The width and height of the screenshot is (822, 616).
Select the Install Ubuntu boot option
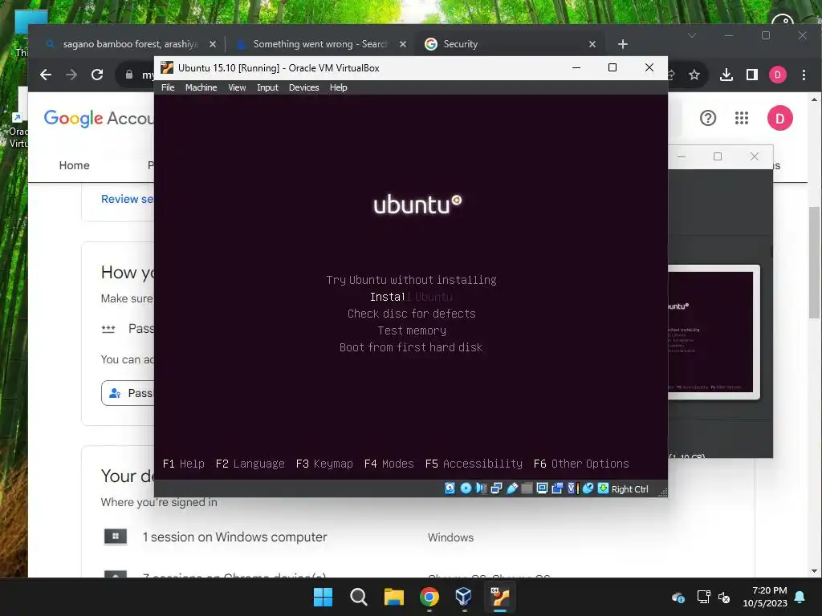point(411,297)
